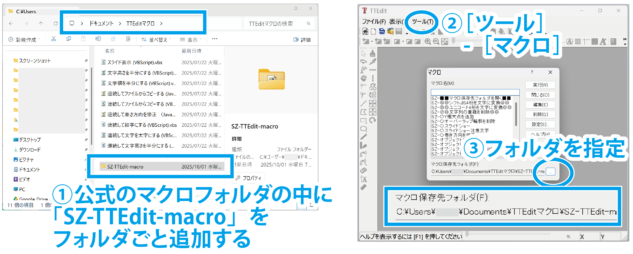
Task: Click the zoom in magnifier icon in TTEdit
Action: tap(428, 42)
